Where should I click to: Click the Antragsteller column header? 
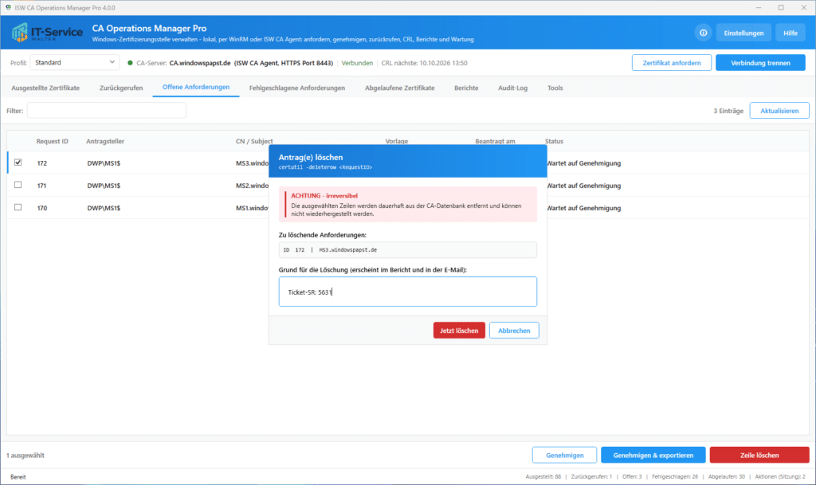click(105, 142)
